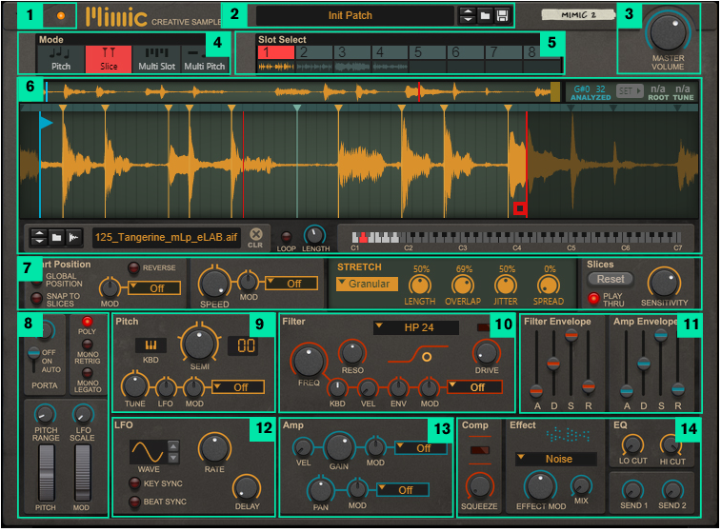Toggle the pitch KBD tracking button
This screenshot has height=532, width=721.
(150, 345)
